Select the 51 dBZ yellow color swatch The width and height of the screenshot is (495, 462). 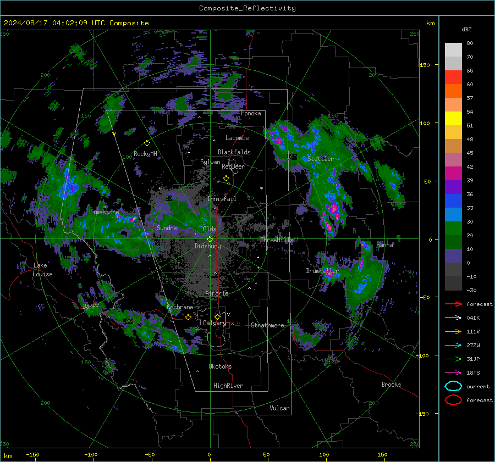click(x=453, y=118)
